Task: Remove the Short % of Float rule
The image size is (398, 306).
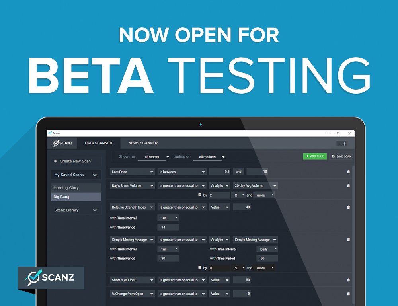Action: tap(348, 280)
